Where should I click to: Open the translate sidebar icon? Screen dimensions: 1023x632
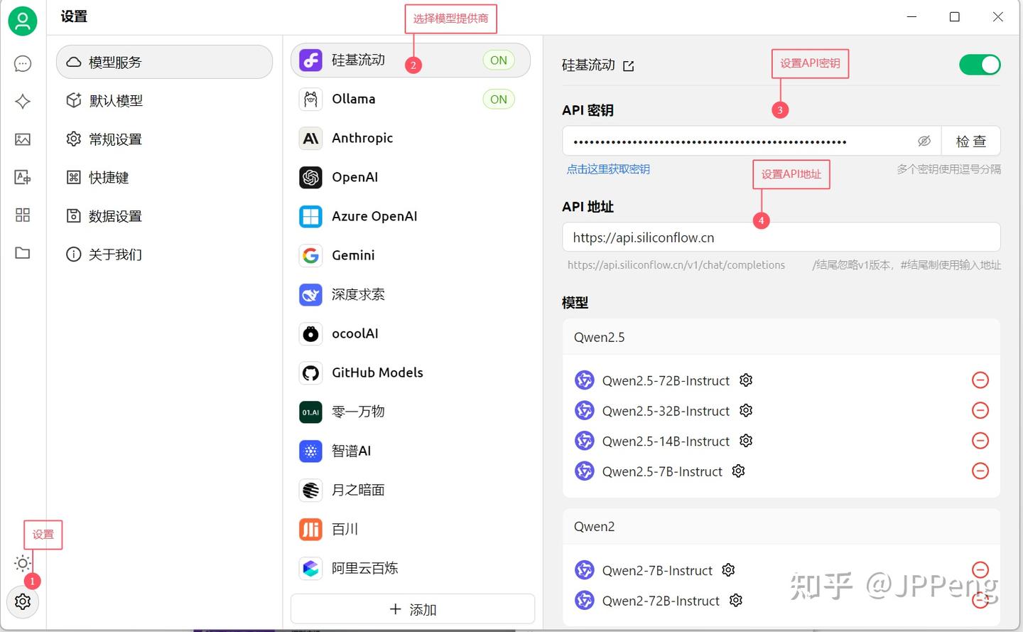click(23, 177)
